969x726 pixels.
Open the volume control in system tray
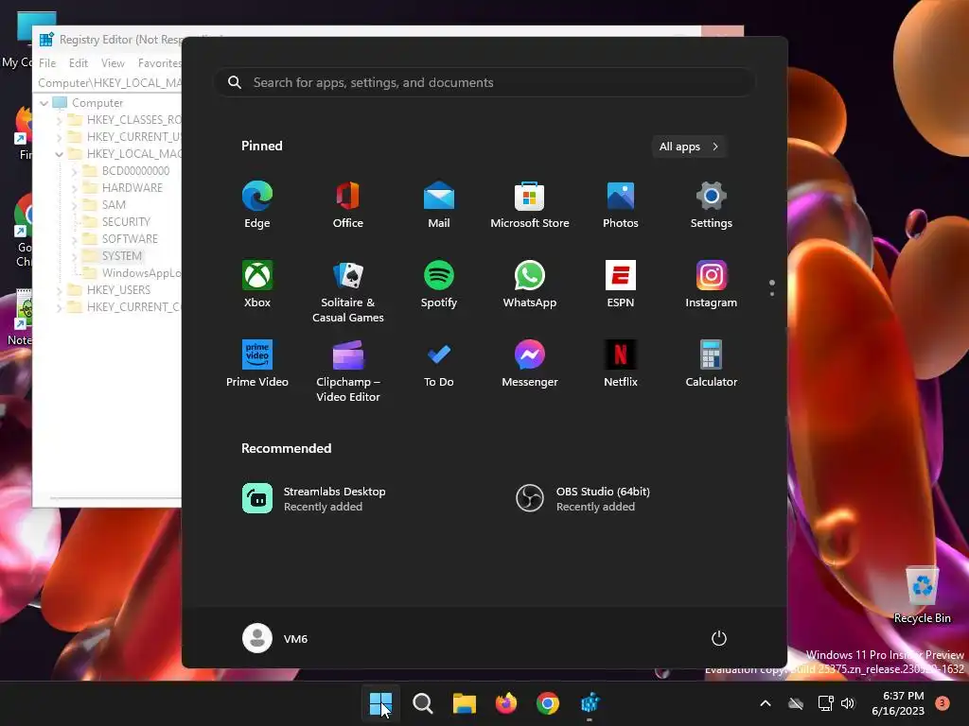pyautogui.click(x=848, y=703)
